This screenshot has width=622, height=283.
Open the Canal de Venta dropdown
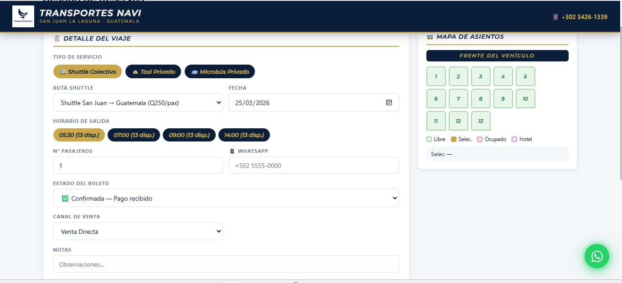(x=138, y=231)
